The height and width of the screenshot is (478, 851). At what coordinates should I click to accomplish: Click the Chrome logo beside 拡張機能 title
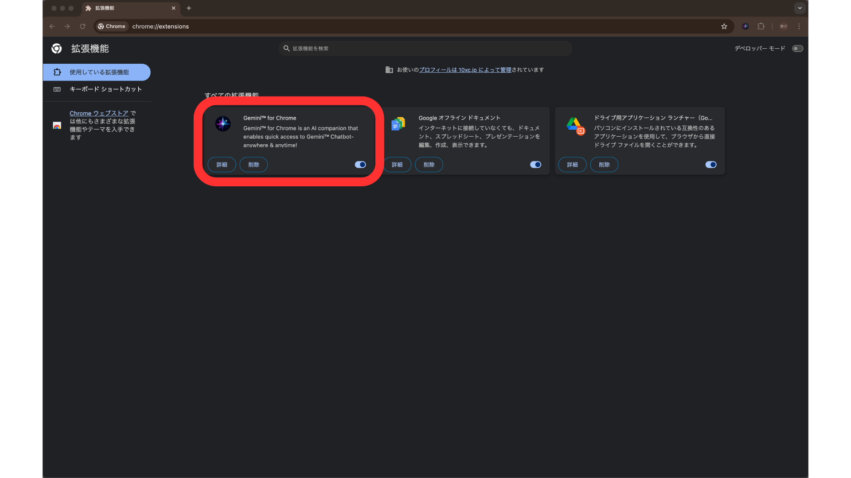(x=57, y=49)
